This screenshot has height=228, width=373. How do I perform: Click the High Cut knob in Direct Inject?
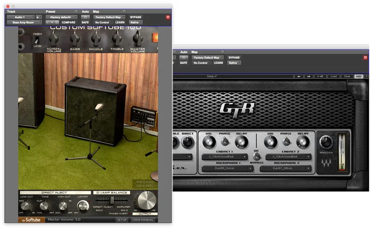pos(63,206)
